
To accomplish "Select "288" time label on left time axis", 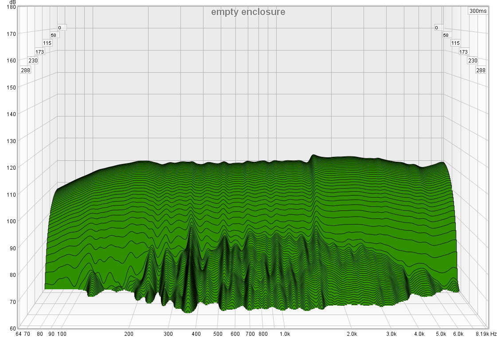I will [x=25, y=70].
